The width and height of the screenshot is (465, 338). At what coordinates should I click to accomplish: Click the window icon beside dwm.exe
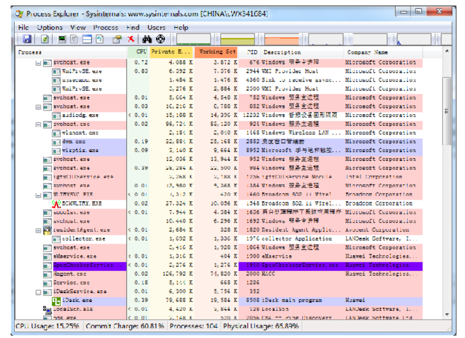coord(56,142)
